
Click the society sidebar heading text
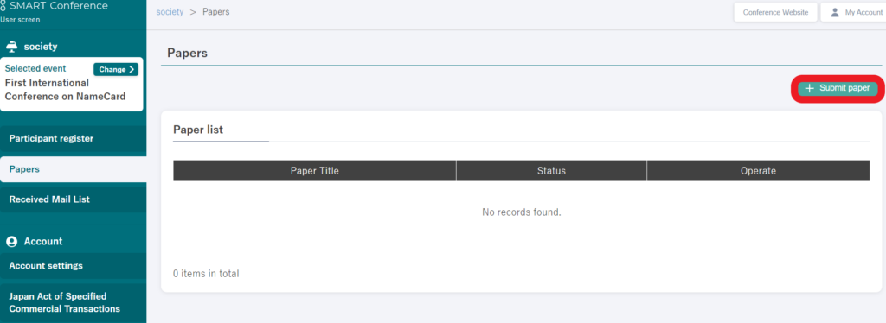(x=41, y=47)
